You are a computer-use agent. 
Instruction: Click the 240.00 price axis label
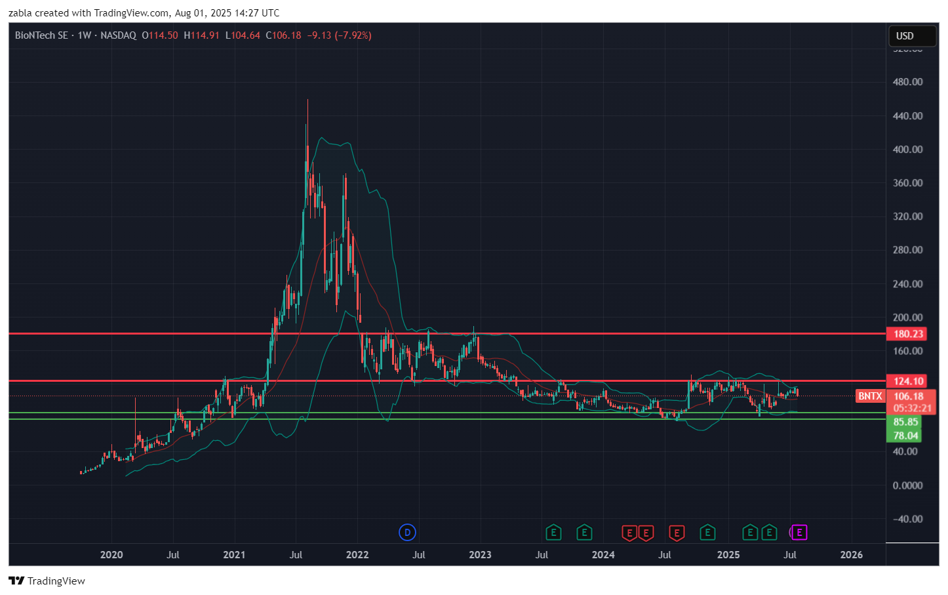908,284
